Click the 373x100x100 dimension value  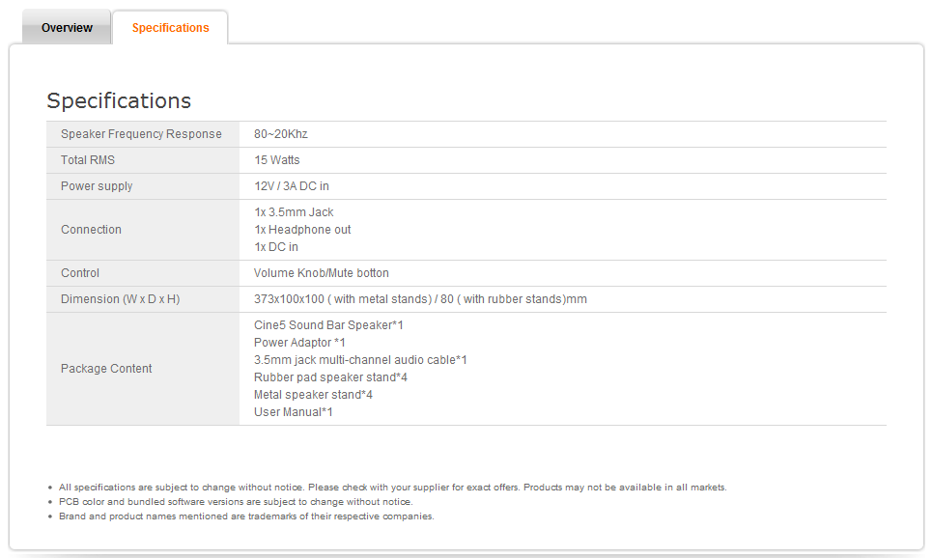pyautogui.click(x=420, y=299)
